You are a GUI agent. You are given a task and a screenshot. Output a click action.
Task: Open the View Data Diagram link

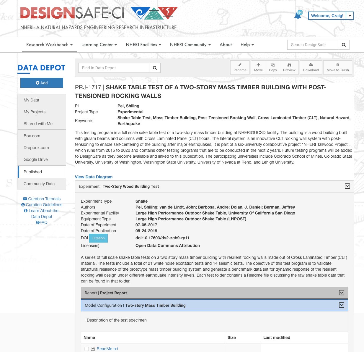(x=94, y=177)
